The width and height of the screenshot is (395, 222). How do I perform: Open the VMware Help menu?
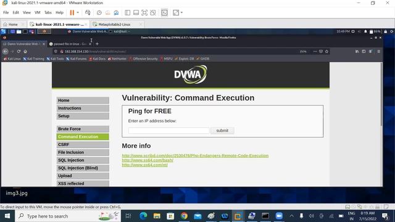59,12
